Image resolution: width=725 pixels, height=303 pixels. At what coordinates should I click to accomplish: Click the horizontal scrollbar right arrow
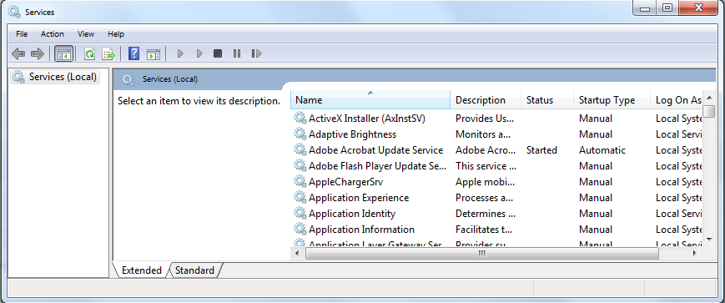(694, 253)
